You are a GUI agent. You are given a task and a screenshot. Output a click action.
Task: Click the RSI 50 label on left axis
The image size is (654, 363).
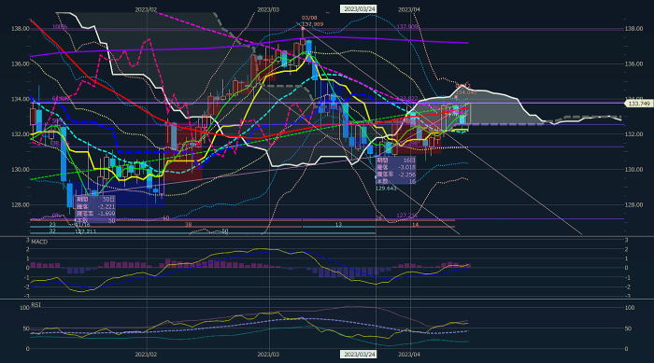[x=26, y=328]
